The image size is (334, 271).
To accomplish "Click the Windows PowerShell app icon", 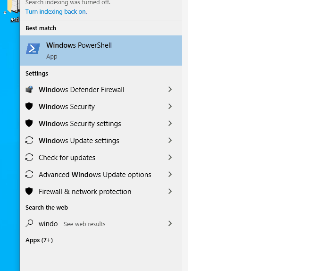I will click(33, 49).
